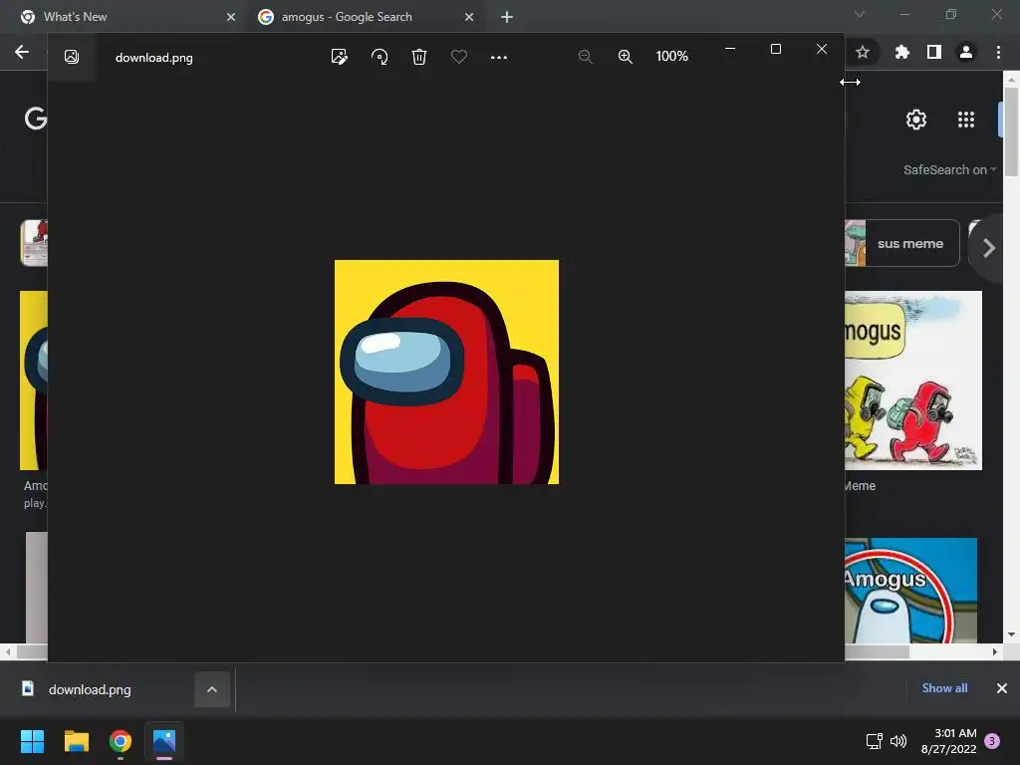This screenshot has height=765, width=1020.
Task: Zoom out using the minus magnifier icon
Action: point(586,57)
